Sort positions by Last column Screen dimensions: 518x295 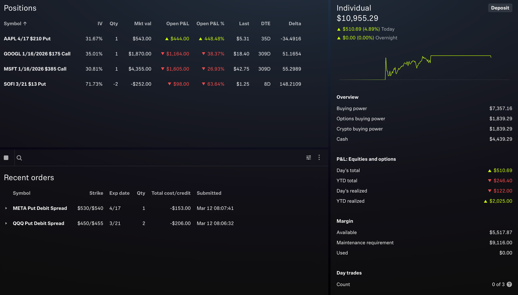click(244, 24)
